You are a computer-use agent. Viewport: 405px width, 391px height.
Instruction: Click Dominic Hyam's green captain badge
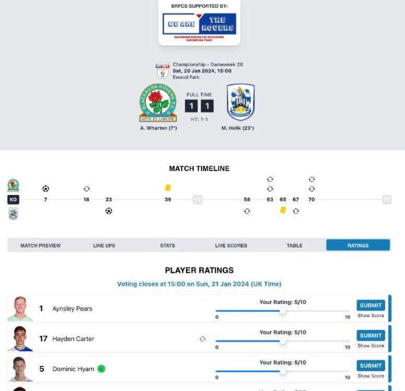point(101,369)
